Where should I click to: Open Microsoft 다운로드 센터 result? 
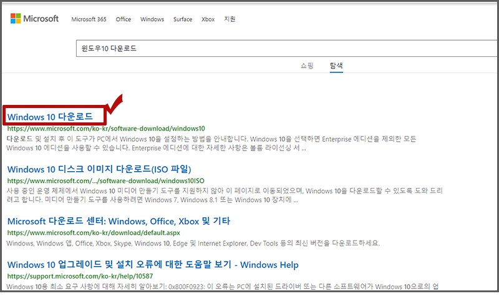[x=119, y=221]
